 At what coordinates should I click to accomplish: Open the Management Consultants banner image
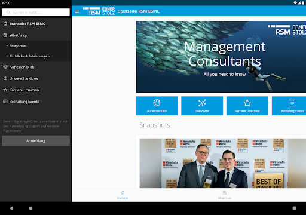point(221,57)
